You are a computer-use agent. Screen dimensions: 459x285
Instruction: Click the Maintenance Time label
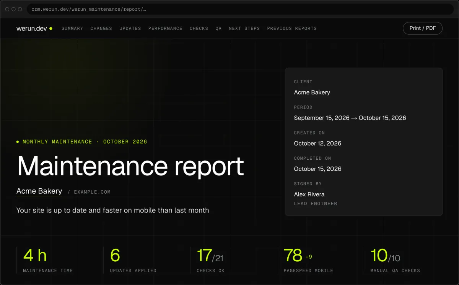click(48, 270)
